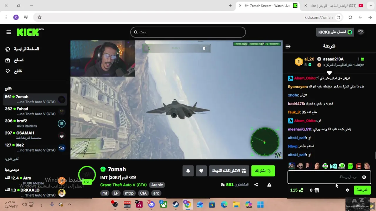Click the CIA stream tag
Screen dimensions: 376x211
143,193
